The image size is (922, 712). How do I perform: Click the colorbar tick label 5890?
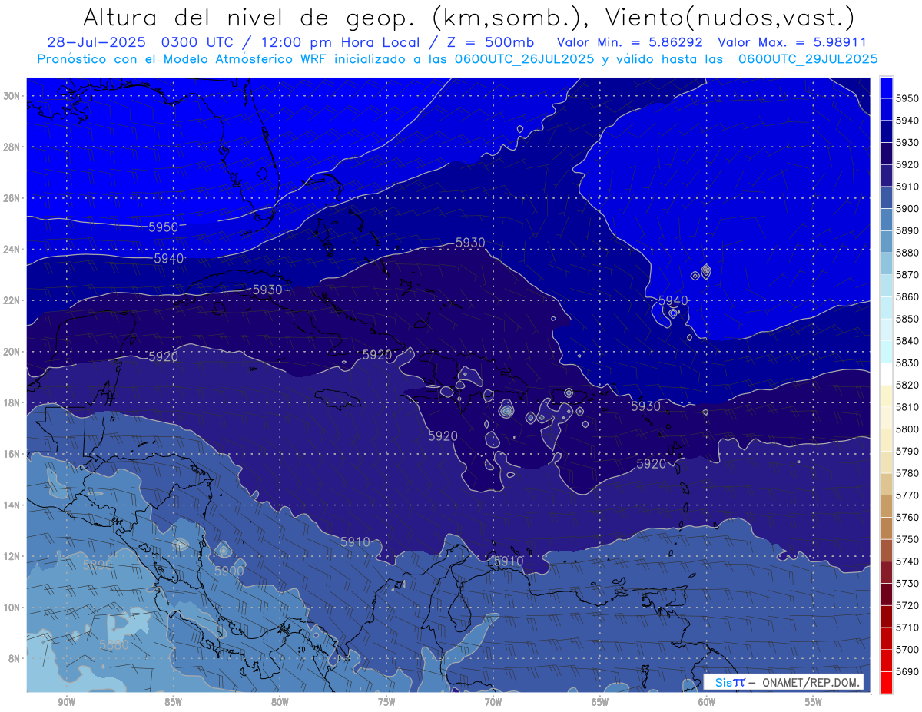click(907, 230)
